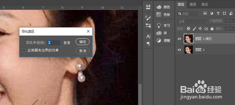Click the 不透明度 value field
The width and height of the screenshot is (235, 105).
230,21
